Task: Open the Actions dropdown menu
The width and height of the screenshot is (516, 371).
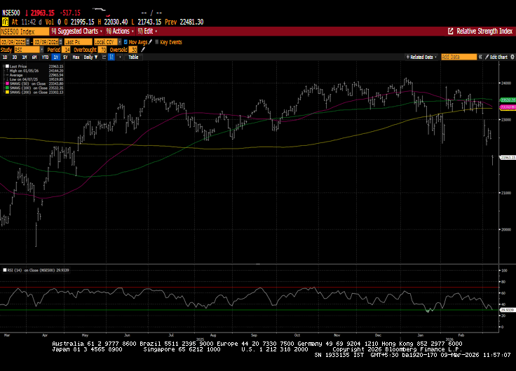Action: (x=120, y=32)
